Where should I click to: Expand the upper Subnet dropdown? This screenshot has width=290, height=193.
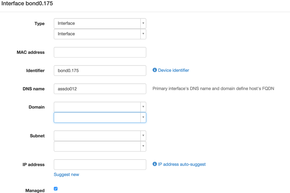click(x=100, y=136)
